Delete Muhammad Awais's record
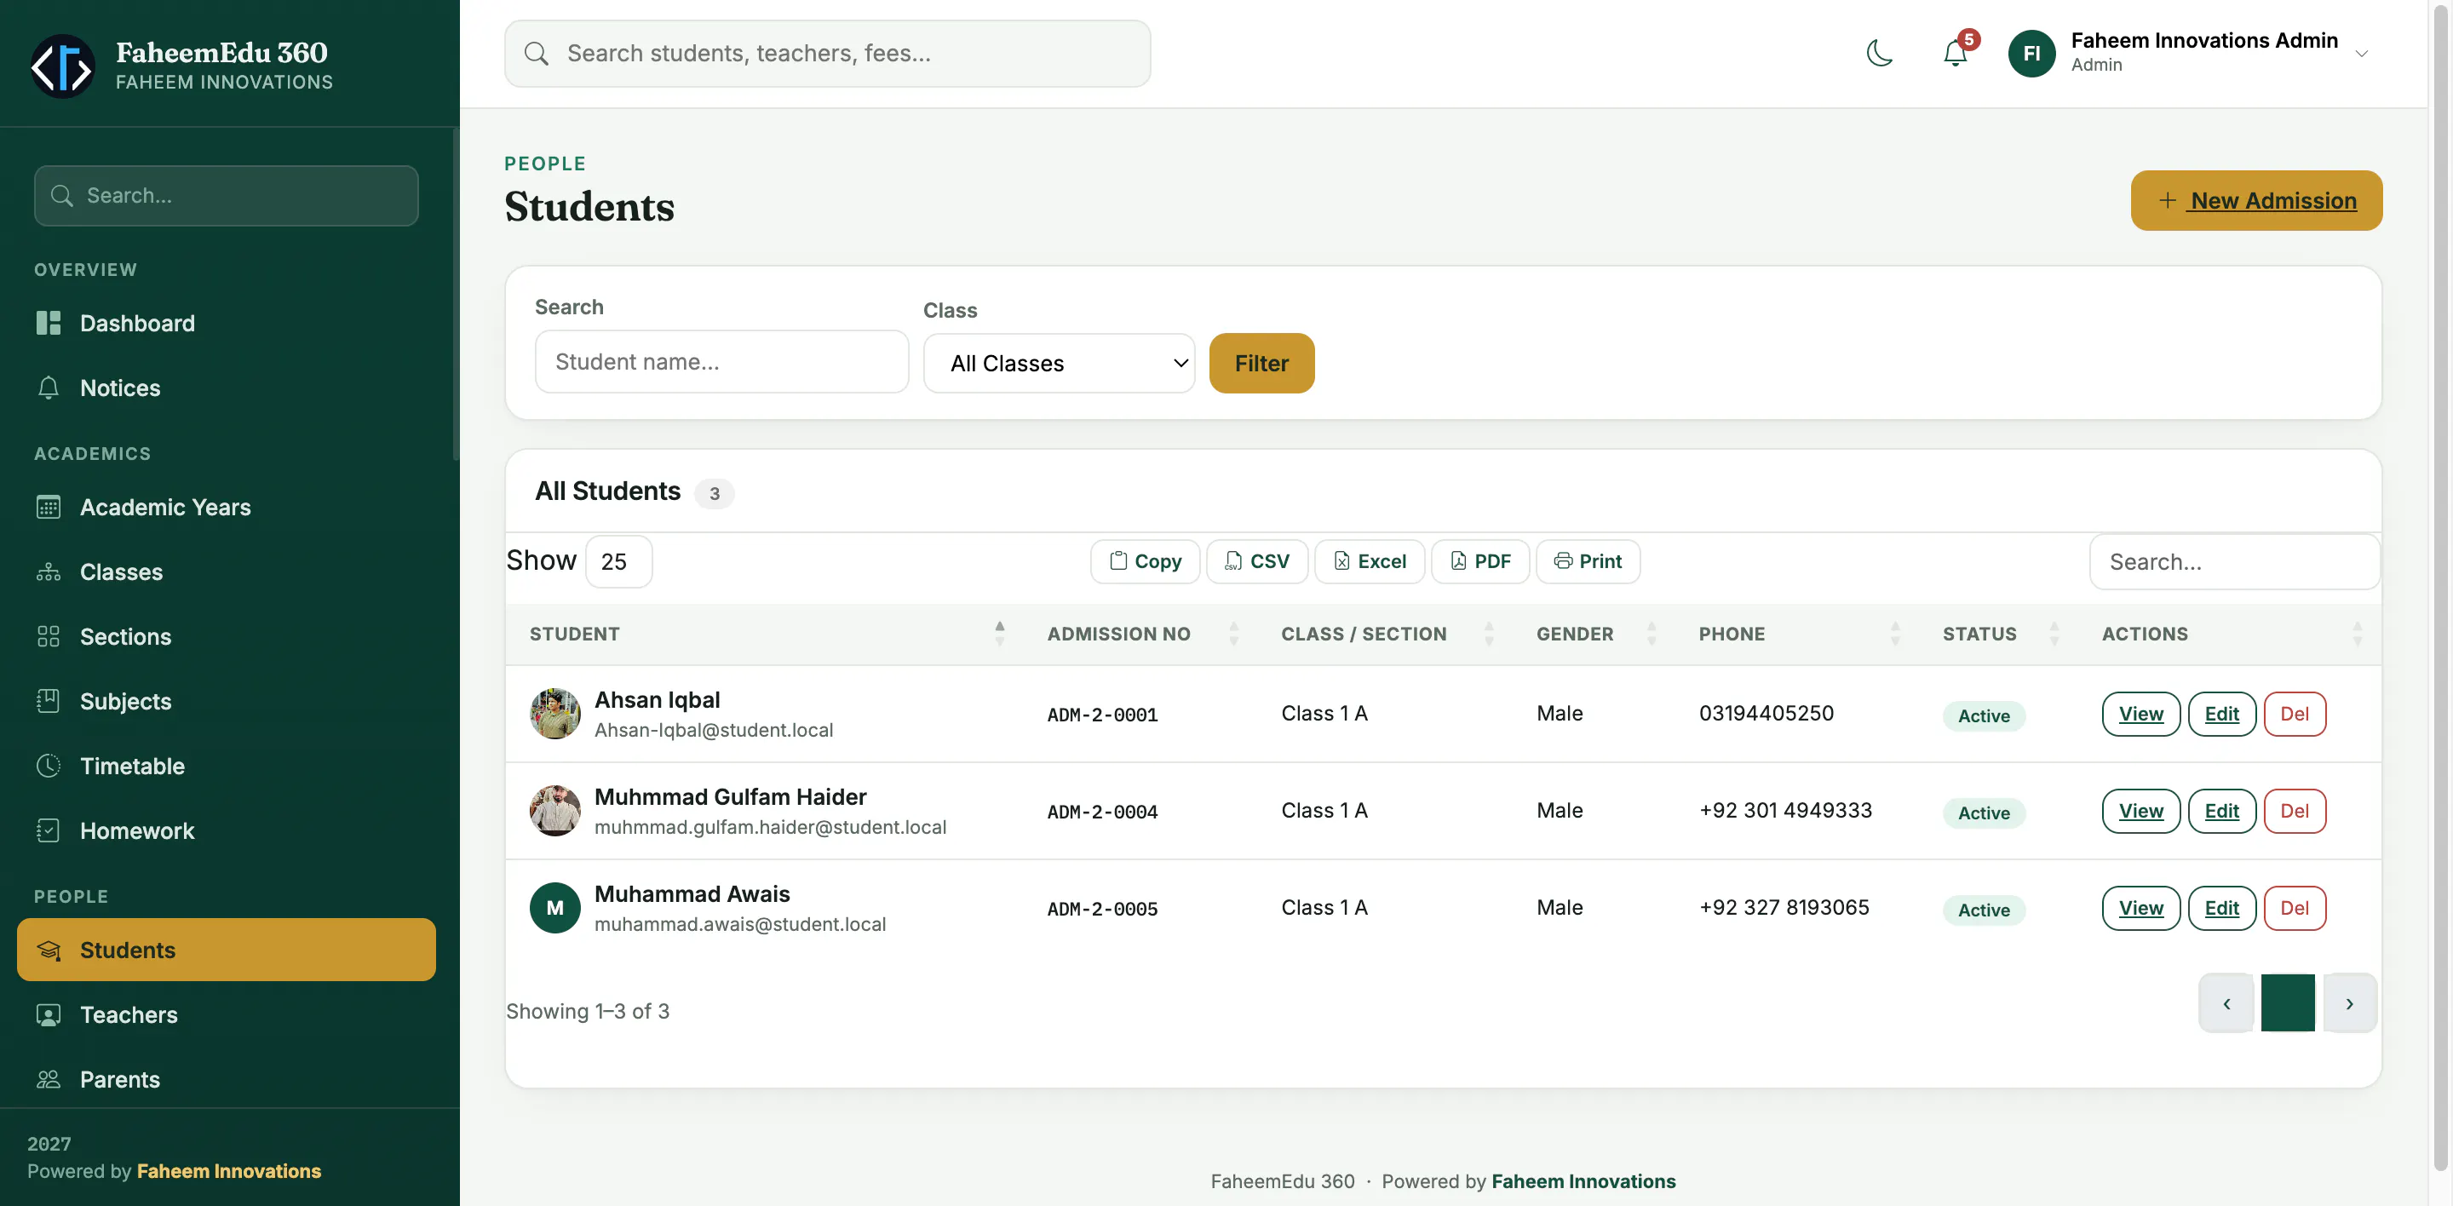Screen dimensions: 2453x1206 coord(2294,908)
